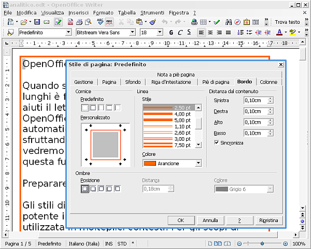
Task: Activate the Format Paintbrush icon
Action: pyautogui.click(x=153, y=22)
